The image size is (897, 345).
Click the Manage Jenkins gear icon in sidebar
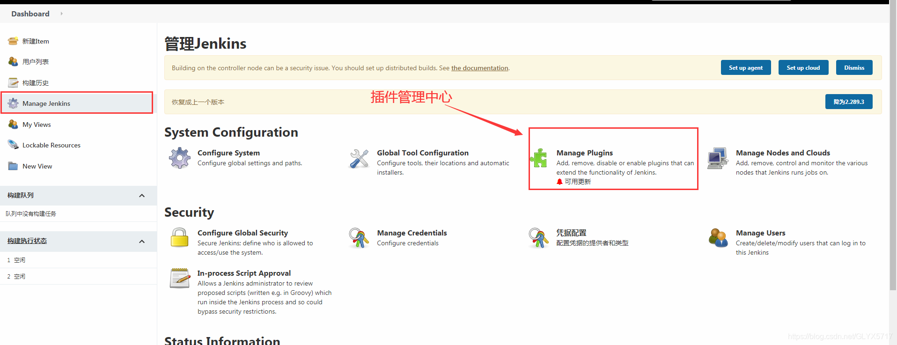[x=13, y=103]
